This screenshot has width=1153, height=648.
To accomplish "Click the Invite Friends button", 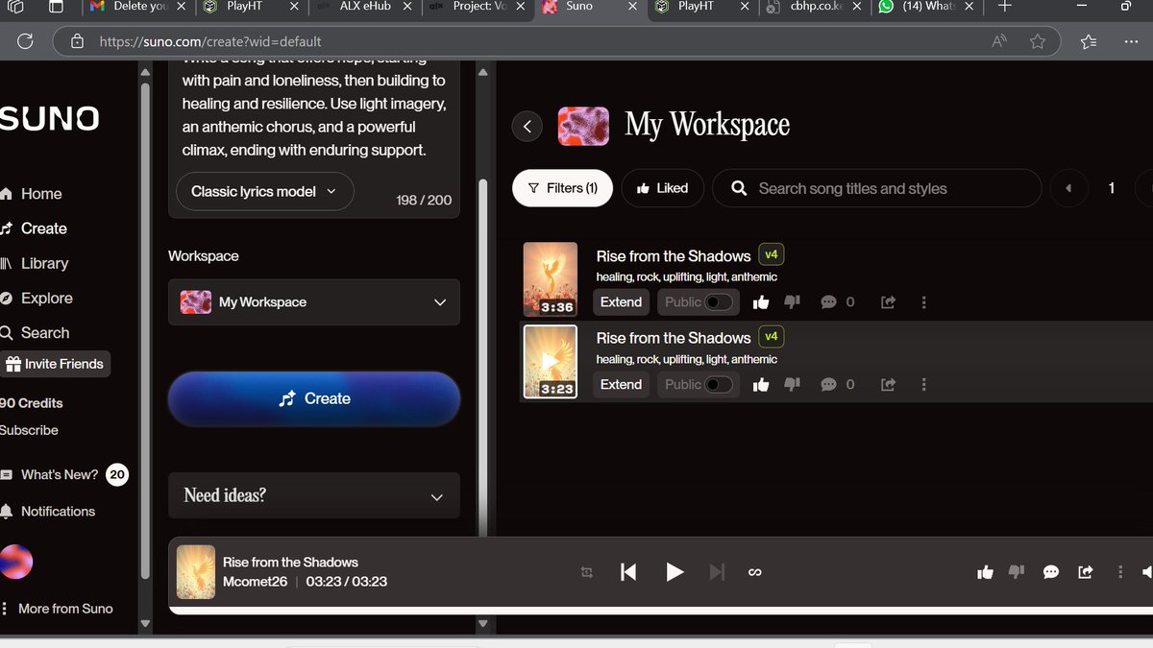I will [55, 364].
